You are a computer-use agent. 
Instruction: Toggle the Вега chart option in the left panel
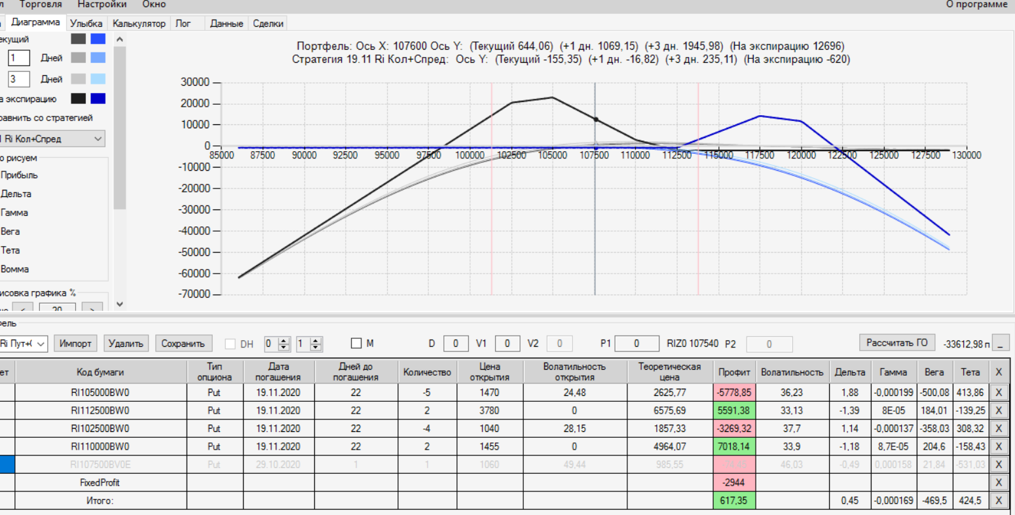coord(10,232)
